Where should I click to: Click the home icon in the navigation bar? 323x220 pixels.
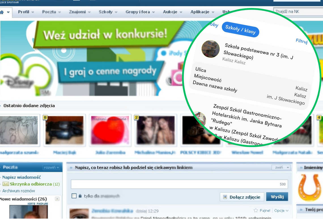(3, 12)
